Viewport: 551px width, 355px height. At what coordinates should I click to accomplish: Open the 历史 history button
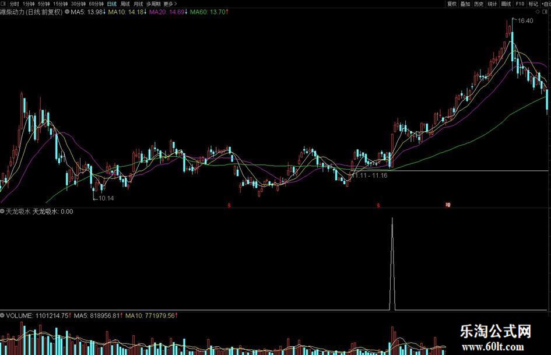[479, 4]
